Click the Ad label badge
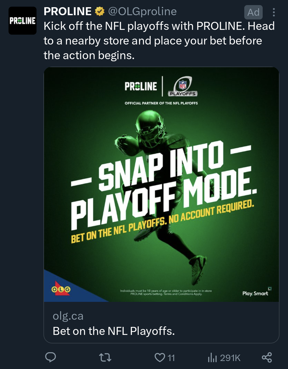The image size is (288, 369). (x=253, y=12)
